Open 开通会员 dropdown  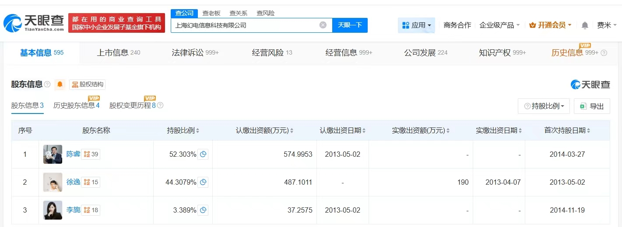[550, 25]
